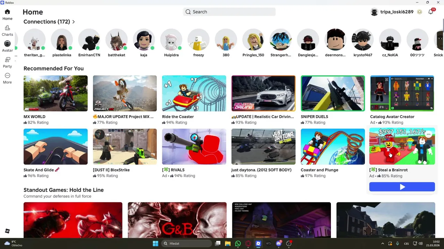Open Project MX major update game tile
Viewport: 444px width, 249px height.
click(x=125, y=93)
